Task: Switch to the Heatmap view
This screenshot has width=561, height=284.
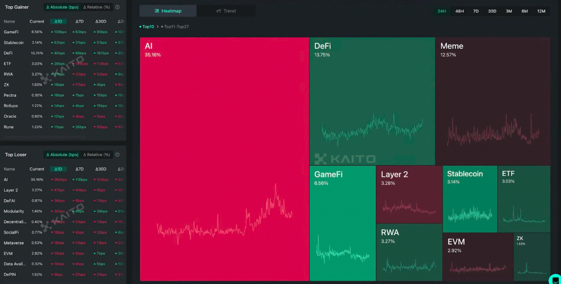Action: coord(168,11)
